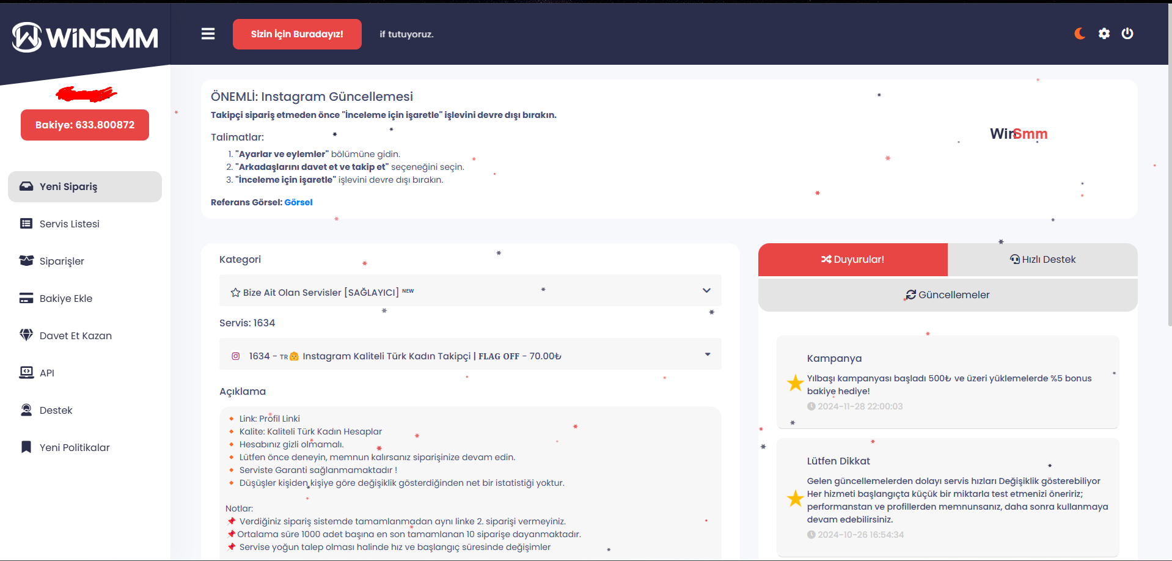Click the WinSMM logo in header

(85, 37)
